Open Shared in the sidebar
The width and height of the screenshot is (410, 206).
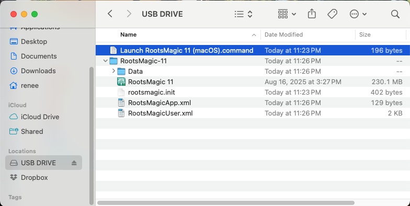coord(32,132)
